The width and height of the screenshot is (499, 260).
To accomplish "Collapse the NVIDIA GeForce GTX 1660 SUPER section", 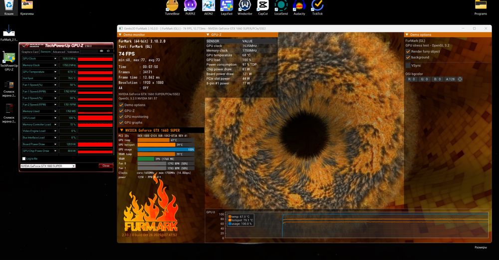I will click(122, 130).
